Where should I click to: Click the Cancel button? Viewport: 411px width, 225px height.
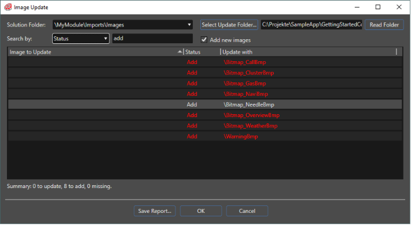pyautogui.click(x=247, y=211)
